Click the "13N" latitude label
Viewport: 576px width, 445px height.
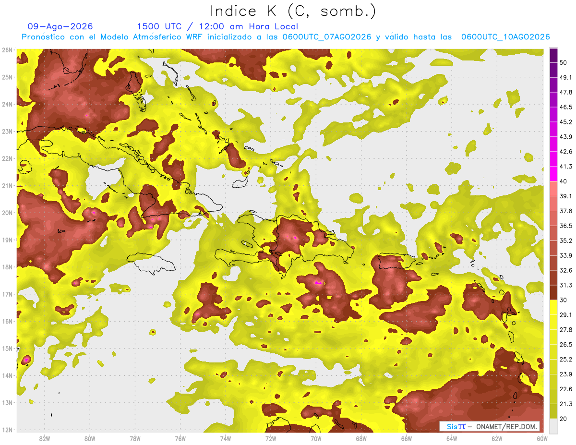tap(7, 402)
